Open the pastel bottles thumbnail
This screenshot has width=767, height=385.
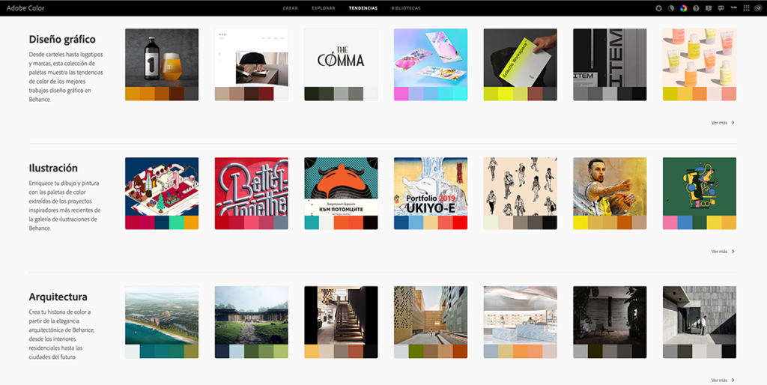tap(700, 58)
